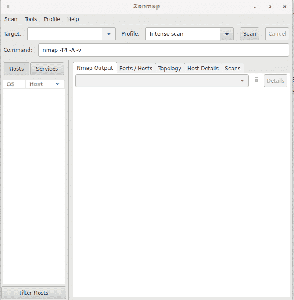Open window menu icon in title bar

coord(8,7)
